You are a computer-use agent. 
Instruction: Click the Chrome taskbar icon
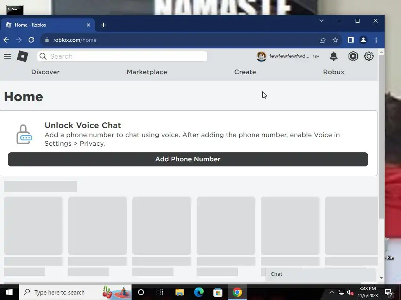237,292
